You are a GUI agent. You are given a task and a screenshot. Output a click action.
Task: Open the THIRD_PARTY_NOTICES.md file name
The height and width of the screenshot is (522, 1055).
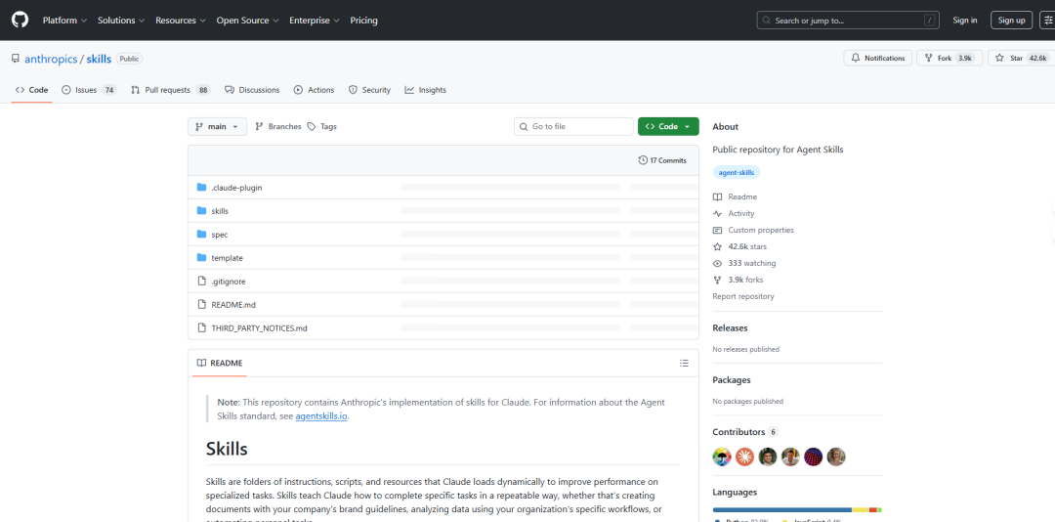pyautogui.click(x=259, y=328)
